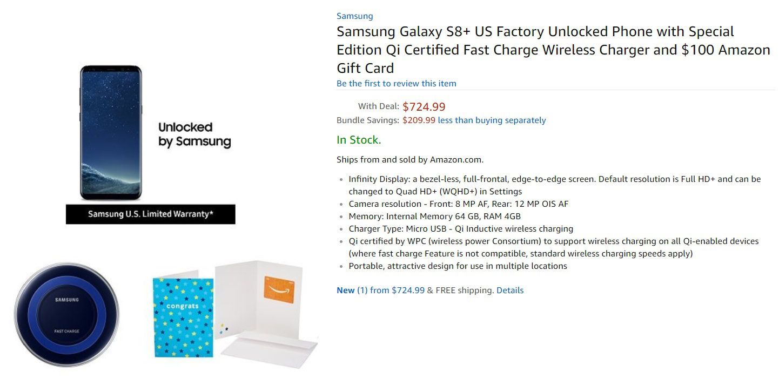
Task: Click the $209.99 Bundle Savings amount
Action: tap(419, 120)
